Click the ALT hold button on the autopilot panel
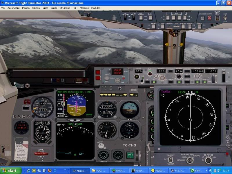The height and width of the screenshot is (174, 232). pyautogui.click(x=197, y=82)
